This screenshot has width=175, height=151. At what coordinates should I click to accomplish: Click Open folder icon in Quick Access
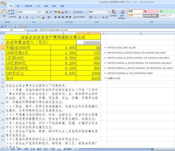pos(21,26)
